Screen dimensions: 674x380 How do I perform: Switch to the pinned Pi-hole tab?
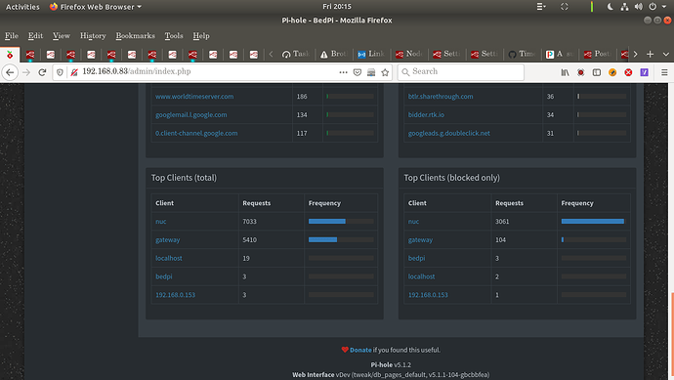point(10,54)
